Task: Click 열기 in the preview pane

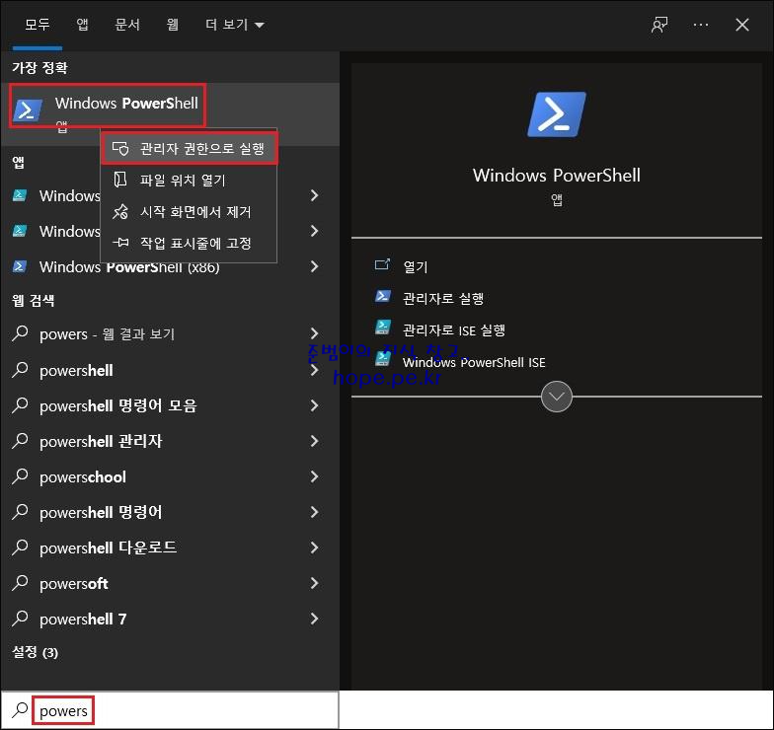Action: pyautogui.click(x=416, y=266)
